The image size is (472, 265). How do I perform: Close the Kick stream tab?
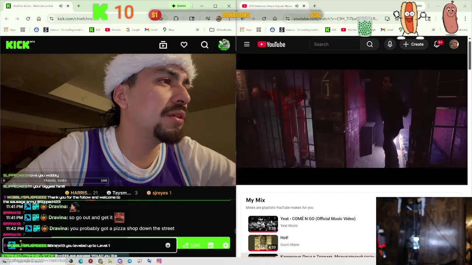click(x=68, y=6)
